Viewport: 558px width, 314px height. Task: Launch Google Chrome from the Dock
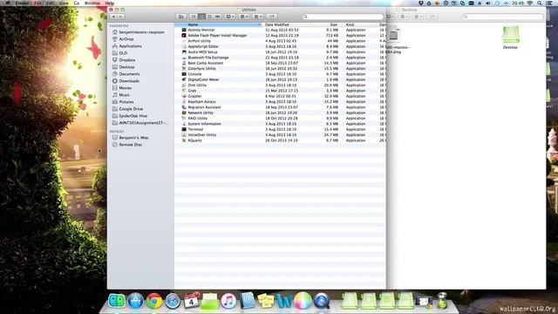point(154,301)
